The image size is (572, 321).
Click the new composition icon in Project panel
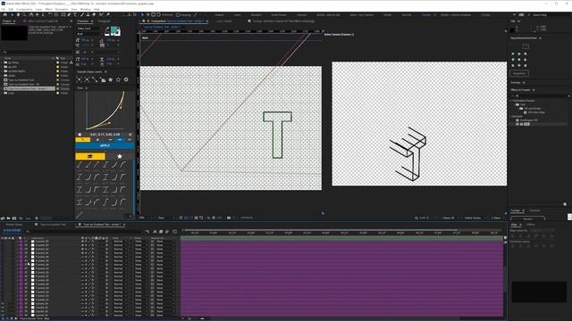(x=14, y=218)
